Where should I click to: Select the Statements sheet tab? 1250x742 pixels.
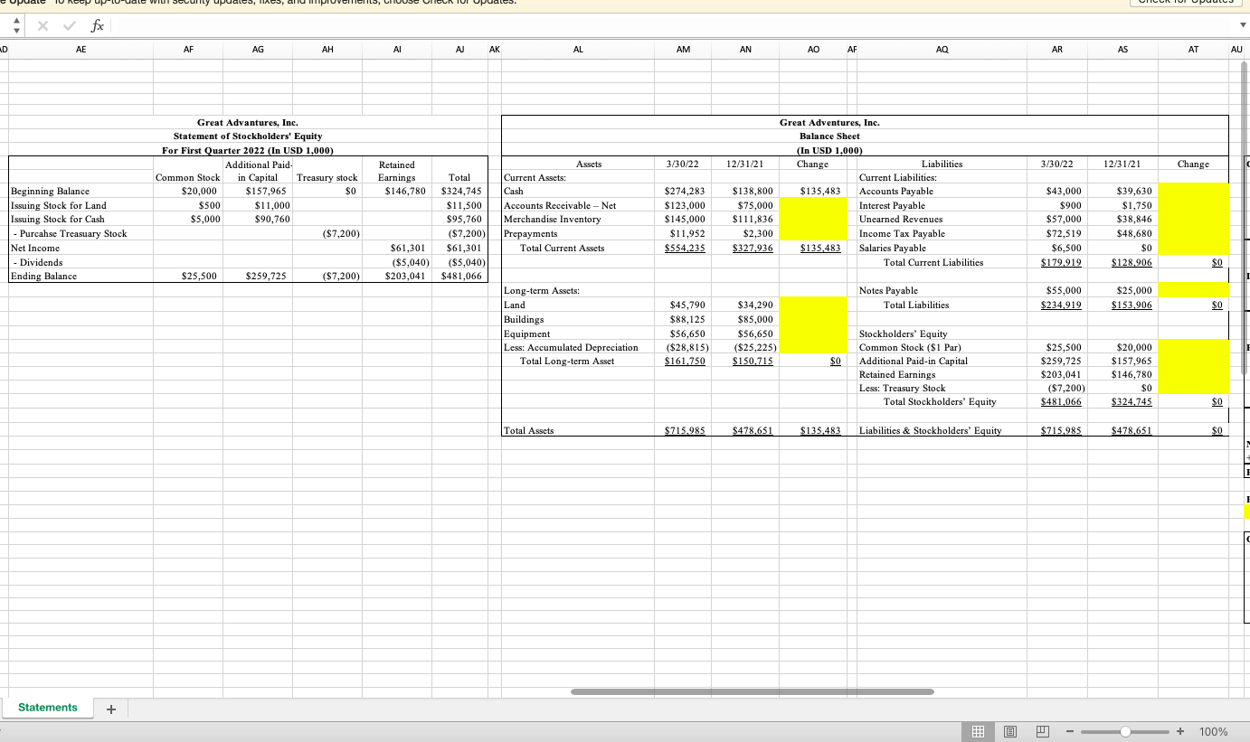(x=47, y=707)
